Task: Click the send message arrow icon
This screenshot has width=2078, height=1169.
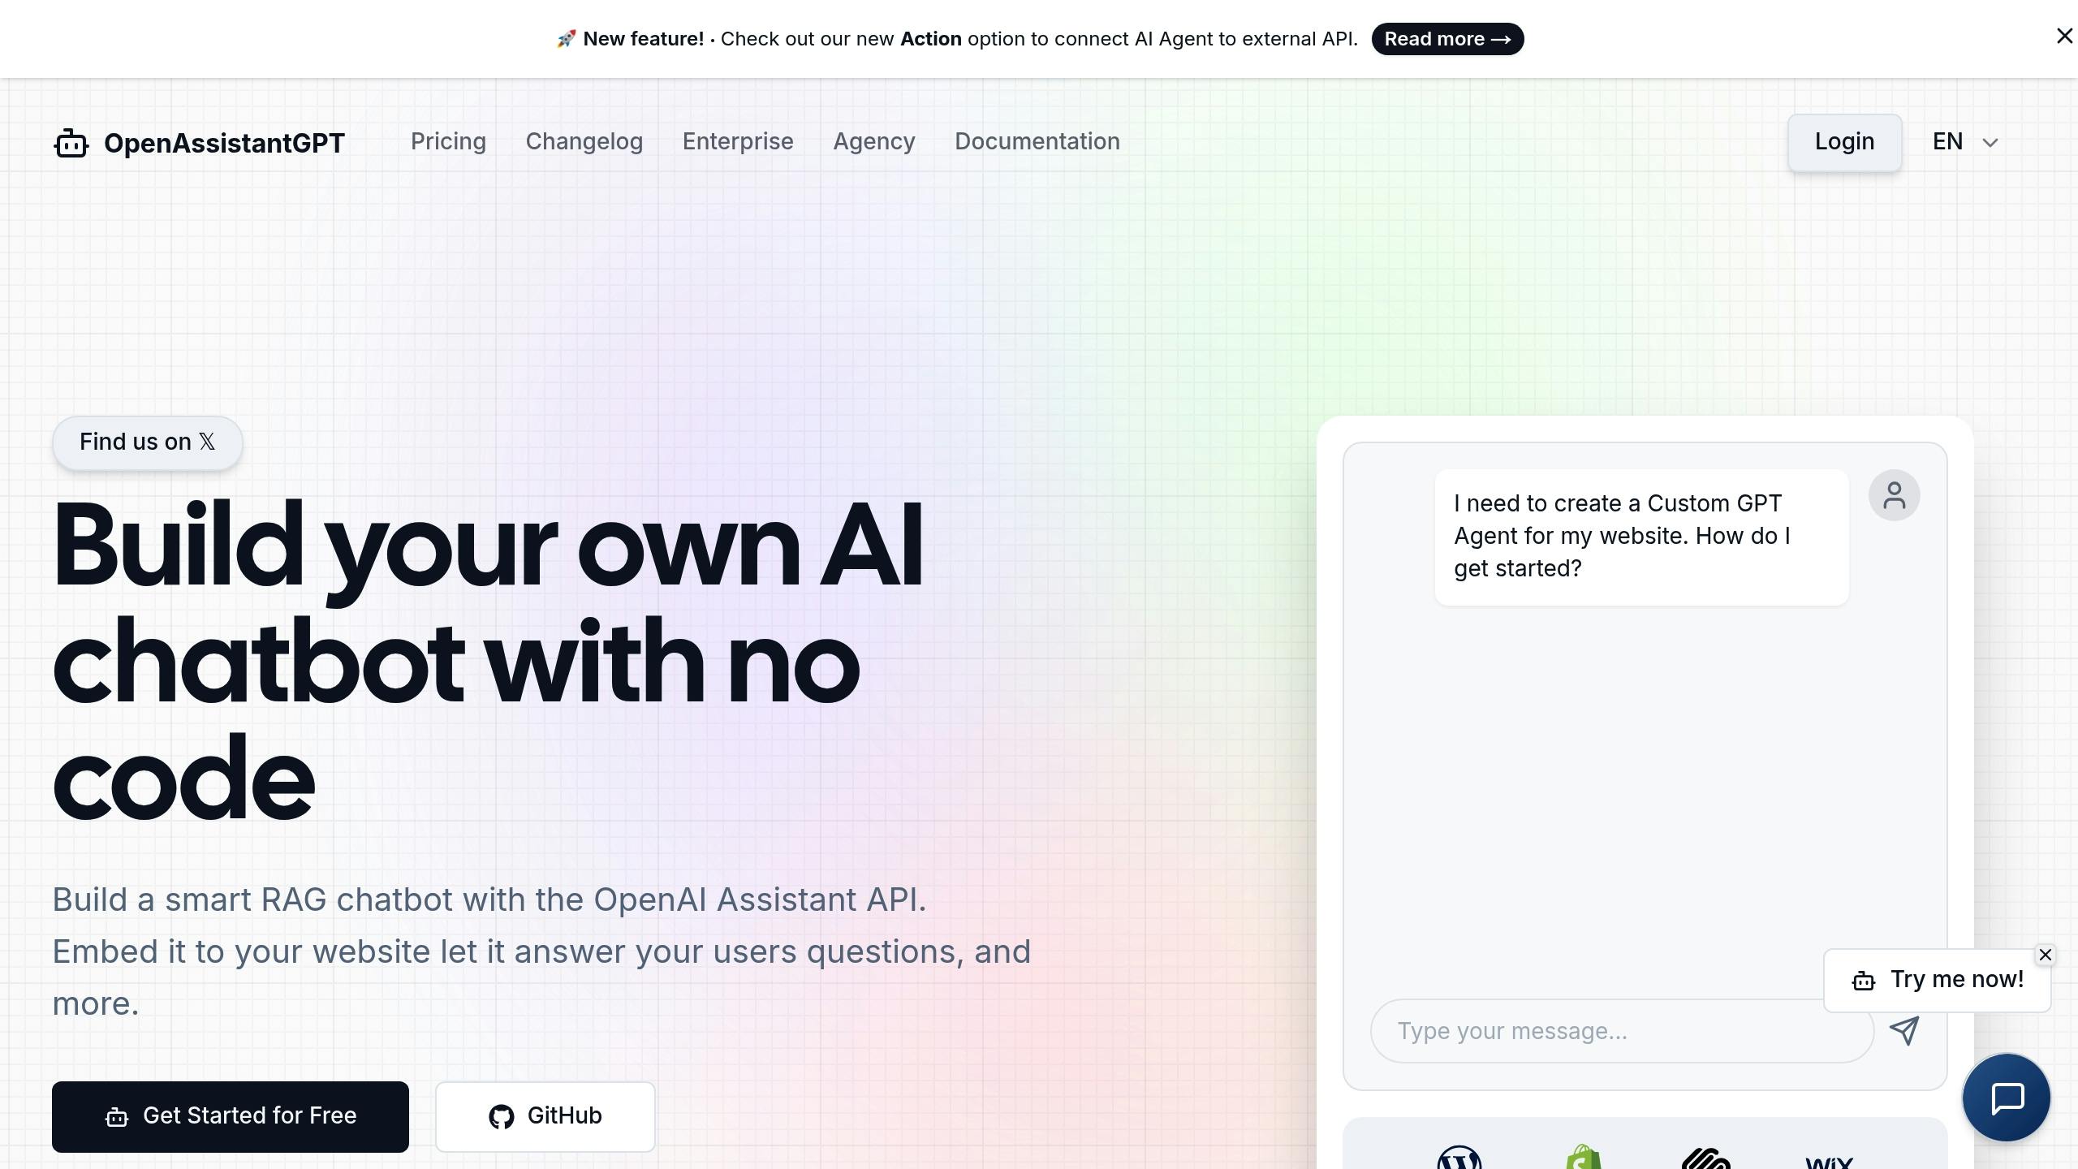Action: (1905, 1030)
